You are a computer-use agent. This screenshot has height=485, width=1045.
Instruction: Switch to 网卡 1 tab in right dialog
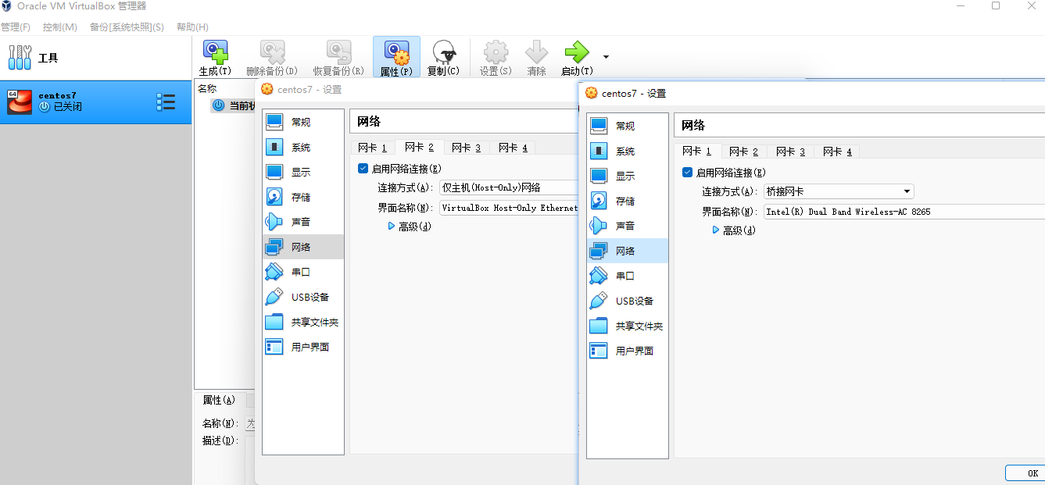[x=697, y=151]
